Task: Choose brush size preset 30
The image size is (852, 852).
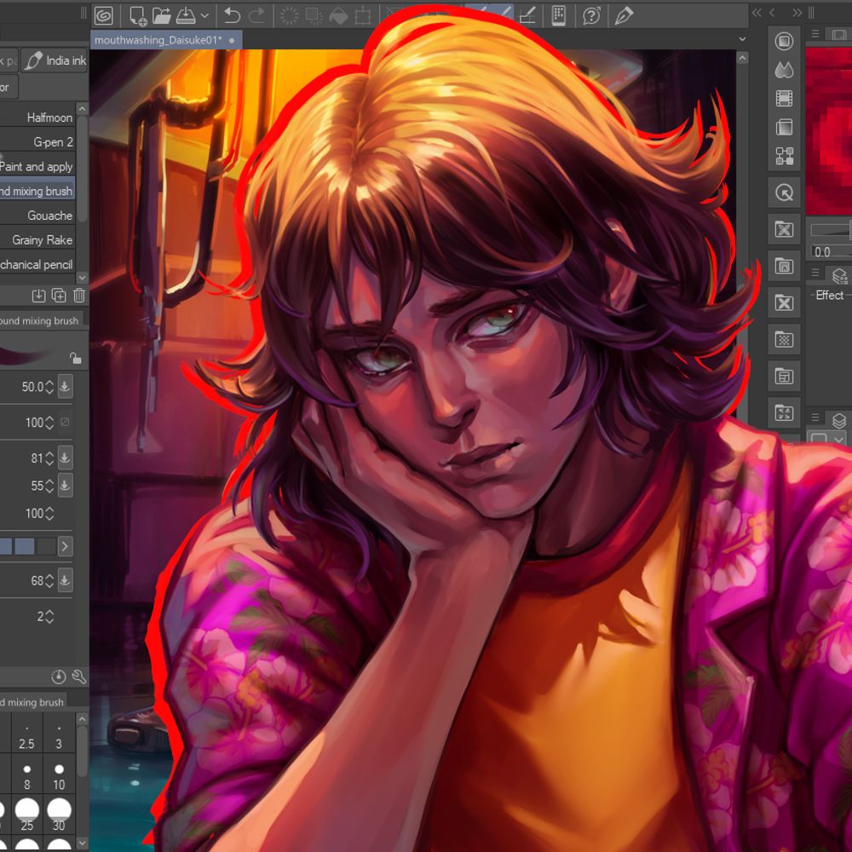Action: point(59,815)
